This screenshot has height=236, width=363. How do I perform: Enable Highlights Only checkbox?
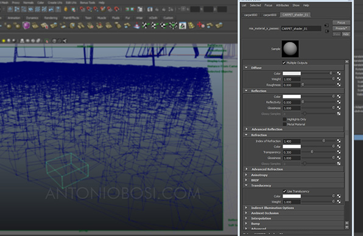pos(284,119)
